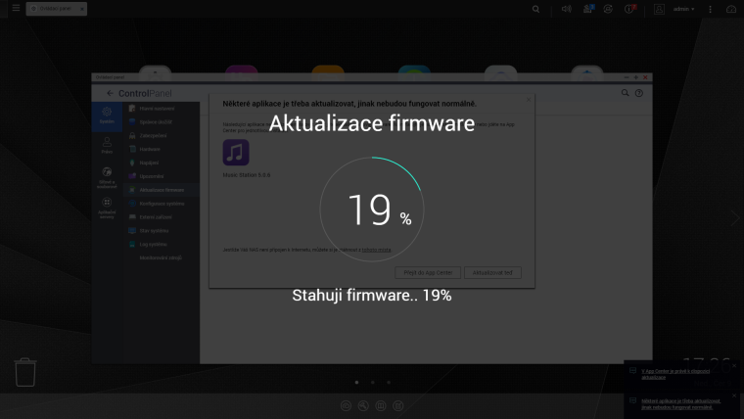744x419 pixels.
Task: Switch to first desktop page dot
Action: (356, 383)
